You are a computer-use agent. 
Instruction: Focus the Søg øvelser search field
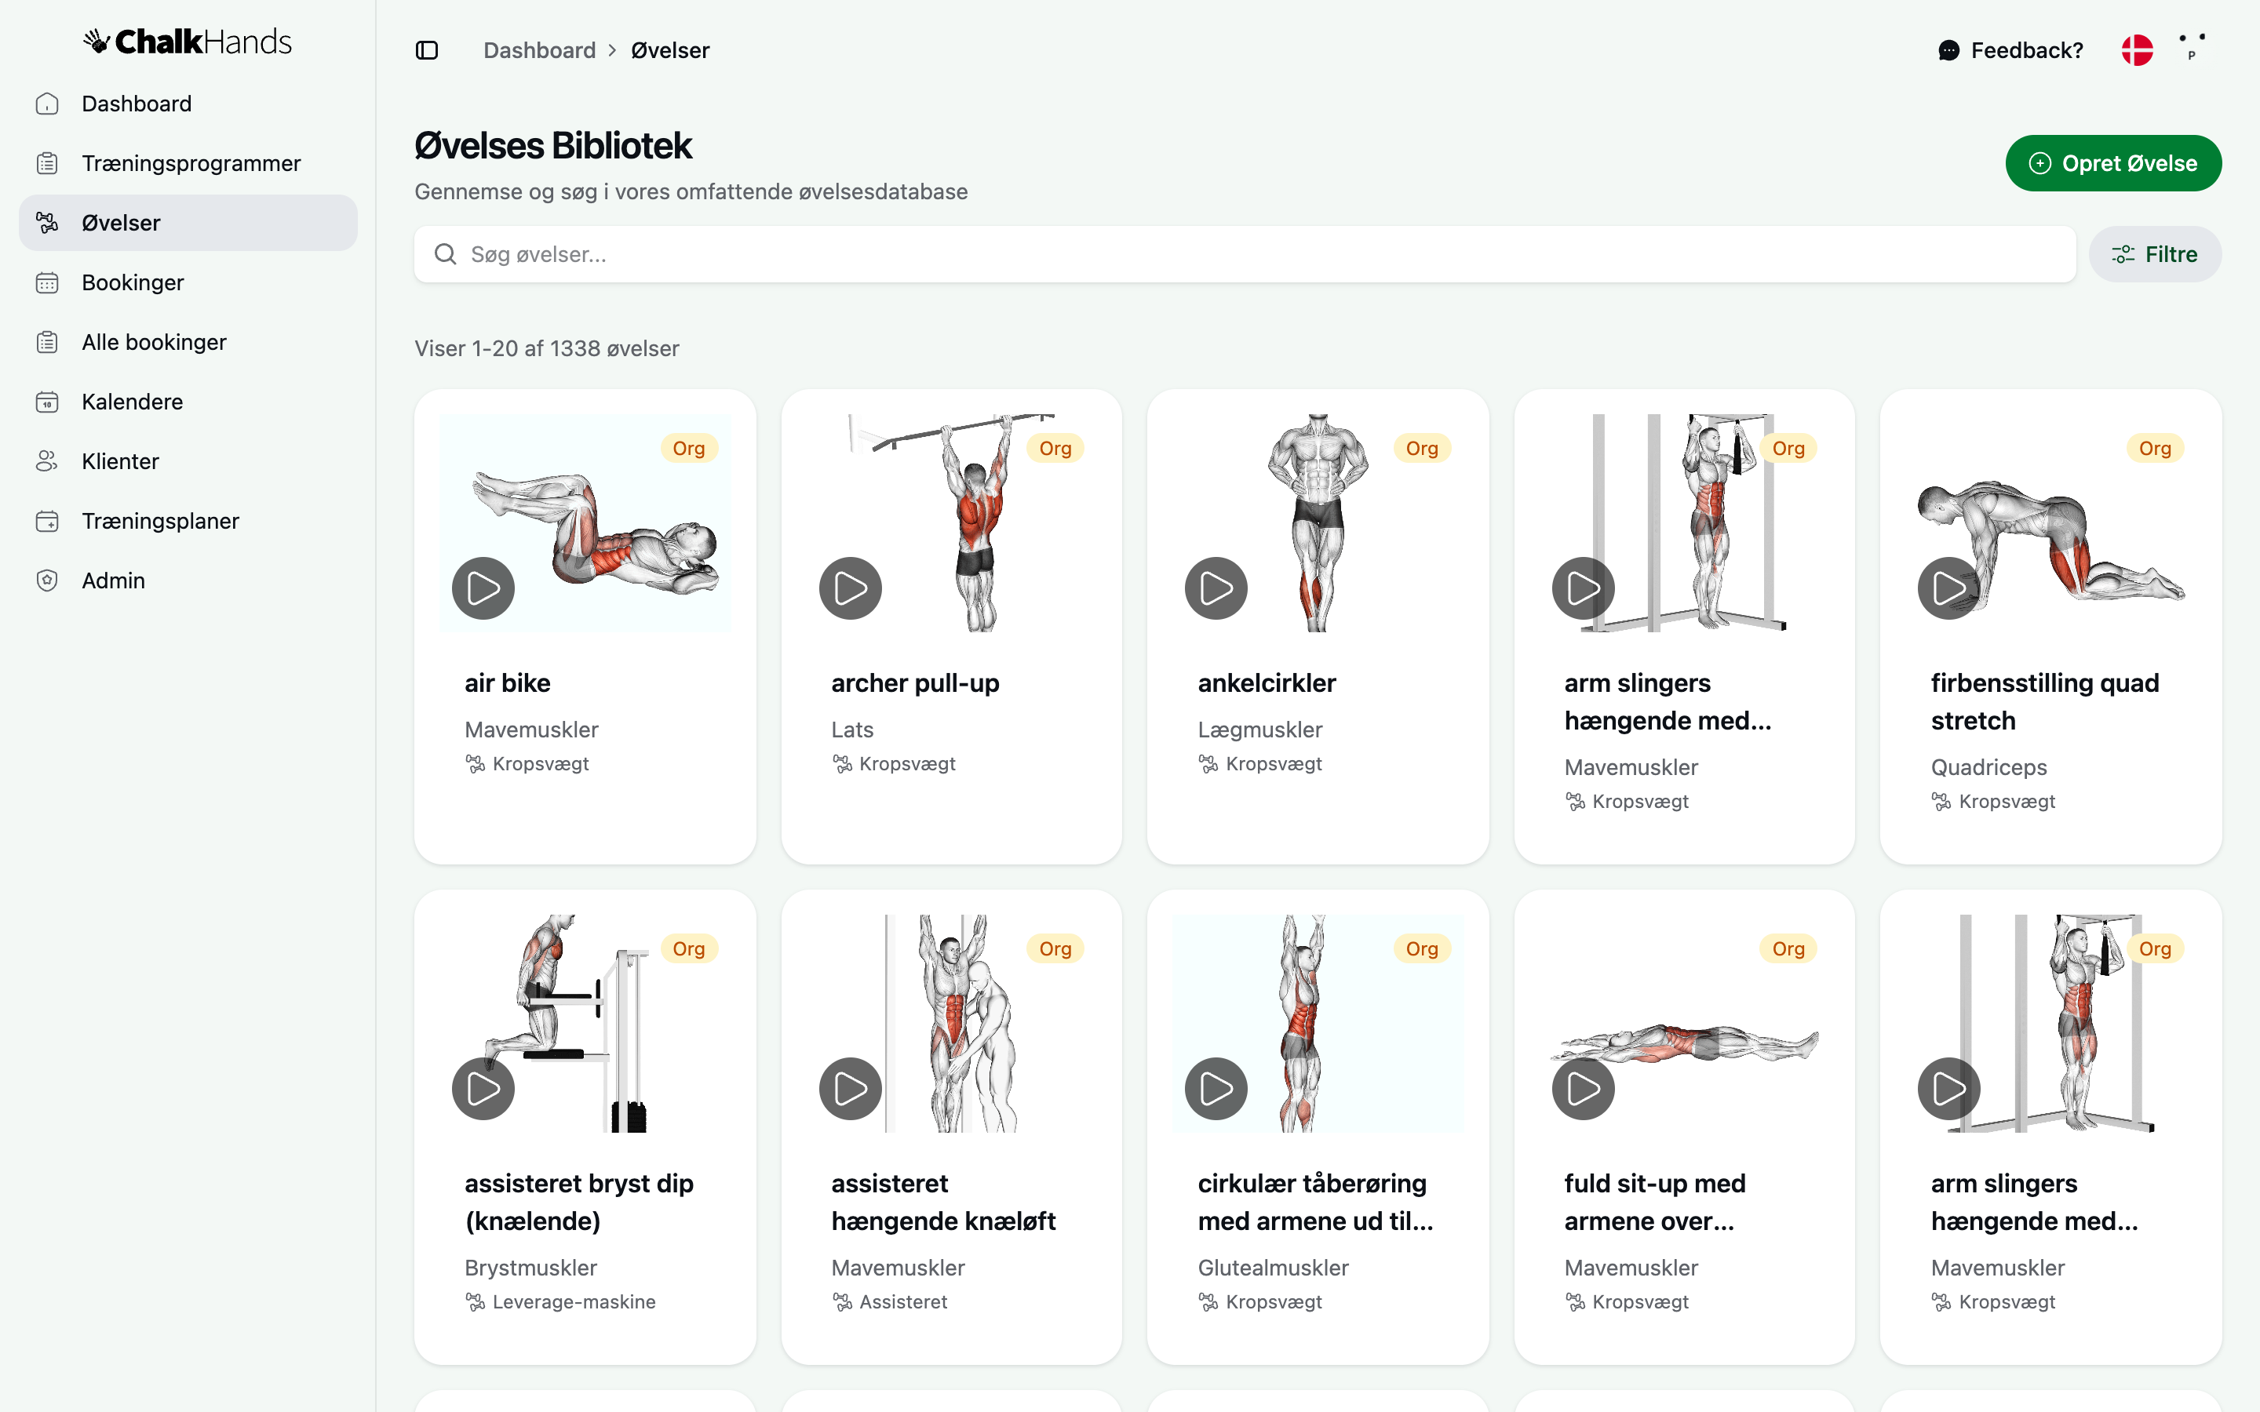(1245, 254)
